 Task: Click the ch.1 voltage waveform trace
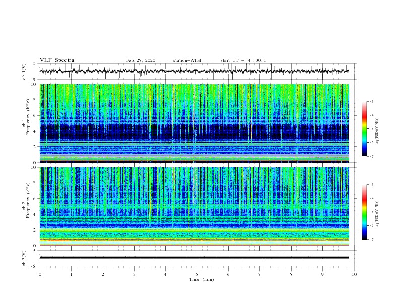194,71
